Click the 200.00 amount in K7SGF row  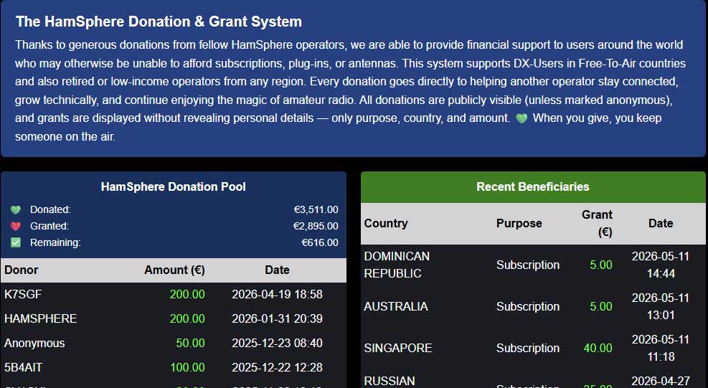[187, 295]
